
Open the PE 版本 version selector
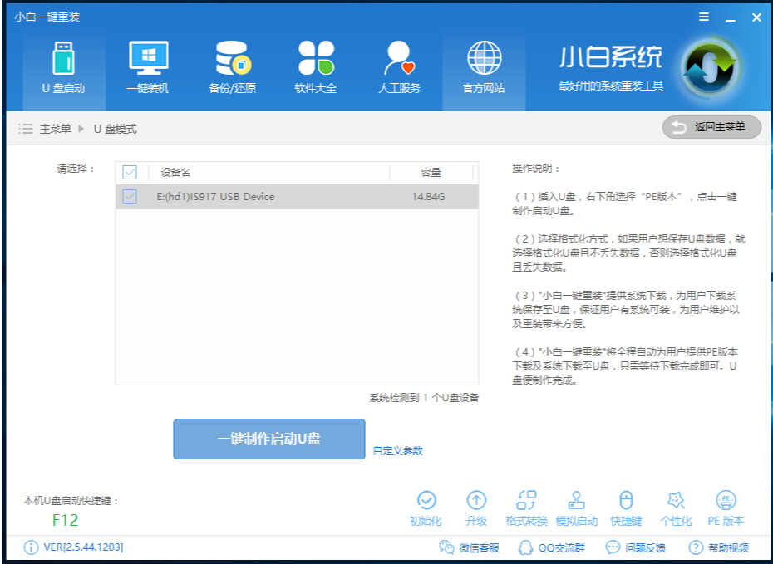pyautogui.click(x=725, y=508)
